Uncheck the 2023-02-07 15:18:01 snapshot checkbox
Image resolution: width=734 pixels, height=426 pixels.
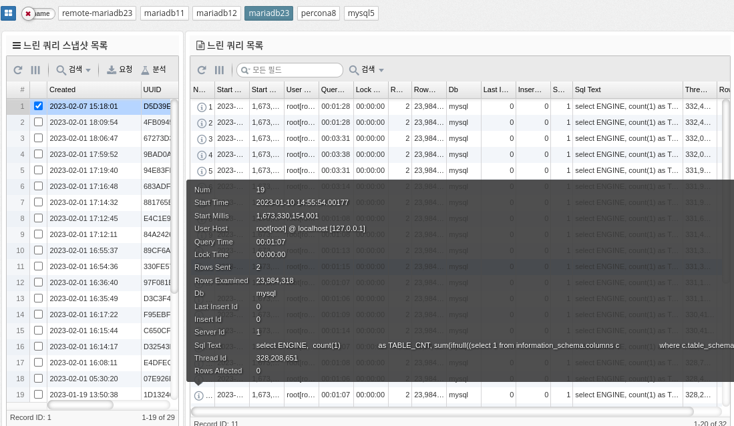pyautogui.click(x=38, y=106)
